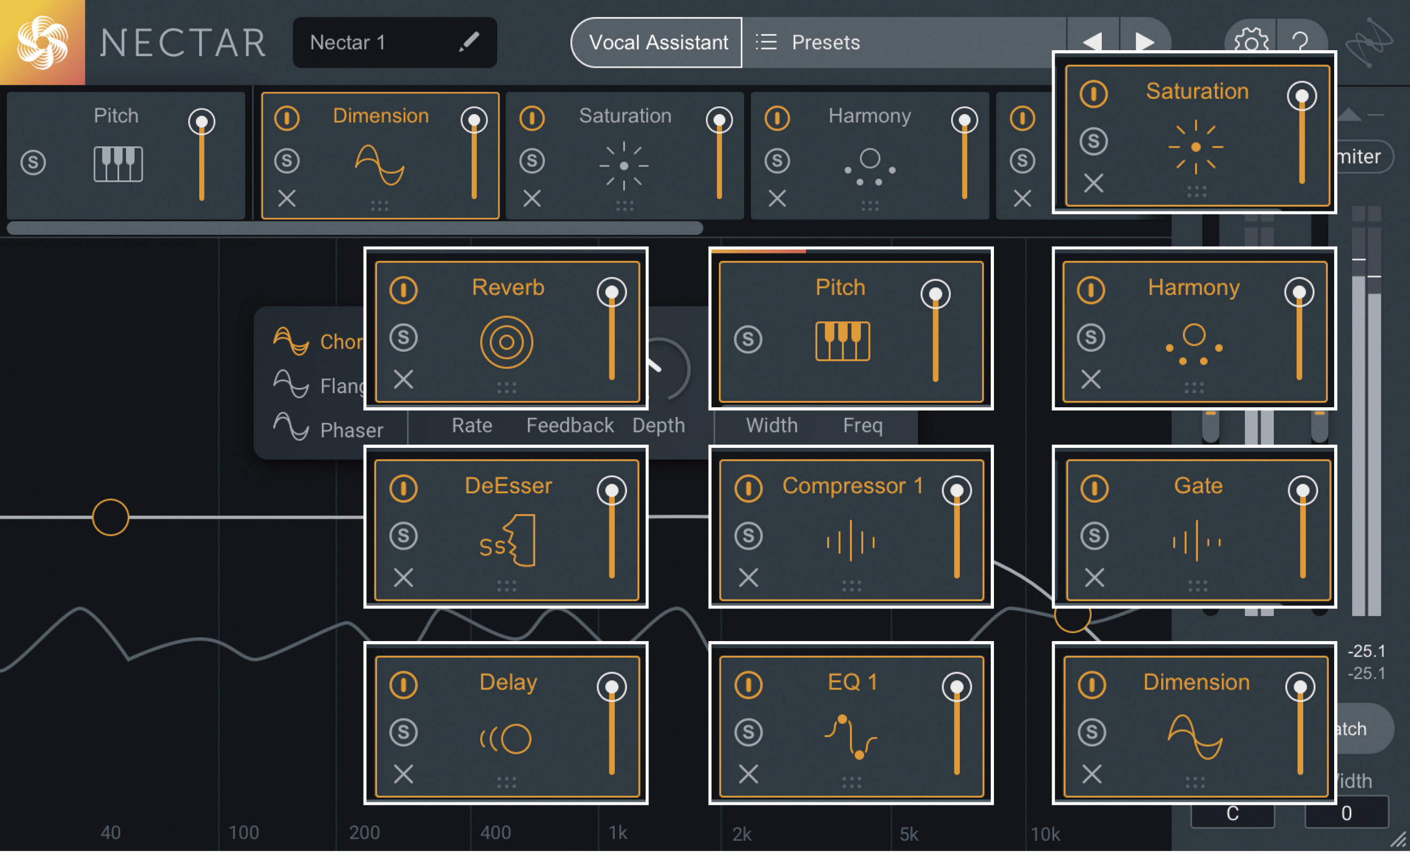1410x861 pixels.
Task: Open help with the question mark icon
Action: 1300,42
